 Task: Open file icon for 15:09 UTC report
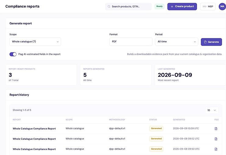pos(216,129)
